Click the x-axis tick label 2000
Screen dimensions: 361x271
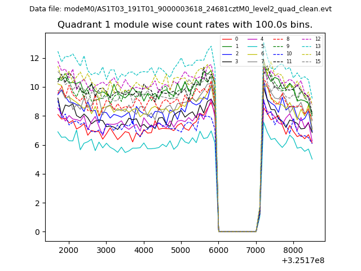click(68, 250)
